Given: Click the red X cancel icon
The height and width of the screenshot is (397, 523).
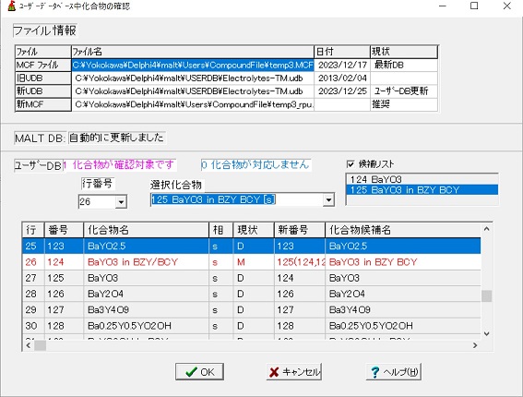Looking at the screenshot, I should pos(274,372).
